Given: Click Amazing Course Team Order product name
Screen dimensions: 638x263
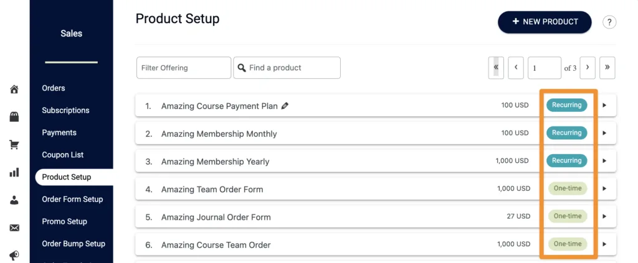Looking at the screenshot, I should [x=216, y=245].
